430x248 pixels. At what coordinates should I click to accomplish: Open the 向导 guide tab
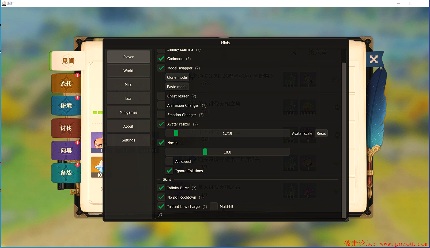pyautogui.click(x=66, y=151)
